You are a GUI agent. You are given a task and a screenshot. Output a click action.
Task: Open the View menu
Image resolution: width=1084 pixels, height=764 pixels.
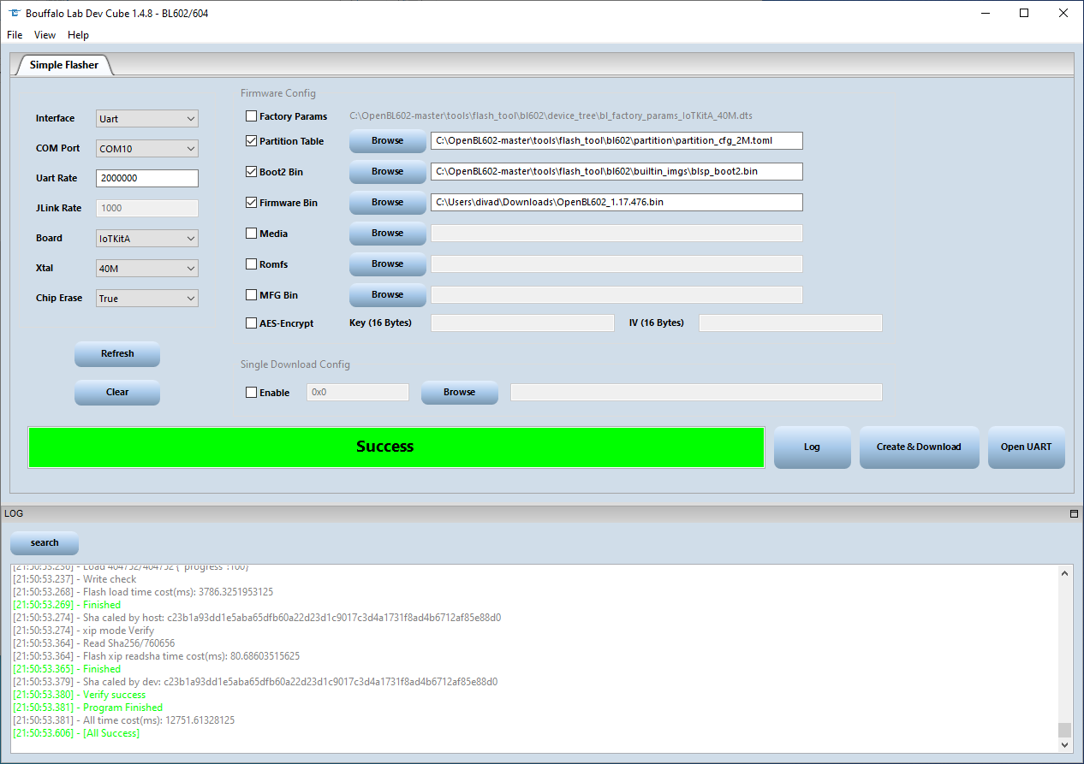point(45,35)
